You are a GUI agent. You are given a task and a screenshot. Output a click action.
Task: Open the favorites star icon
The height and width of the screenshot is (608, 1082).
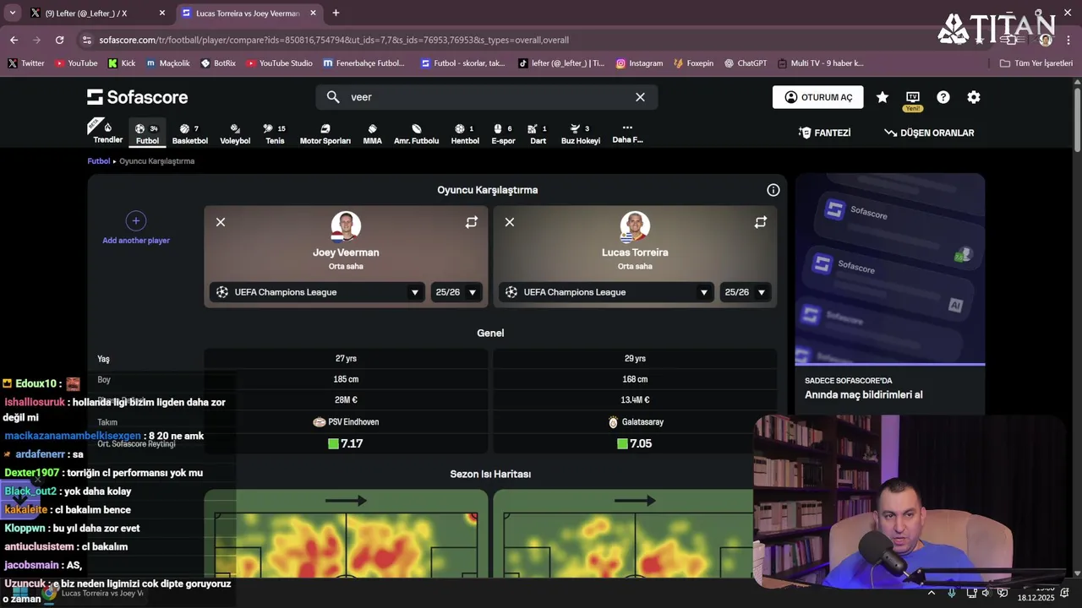pyautogui.click(x=882, y=97)
